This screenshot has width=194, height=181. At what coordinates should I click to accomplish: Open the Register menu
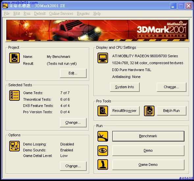(83, 13)
